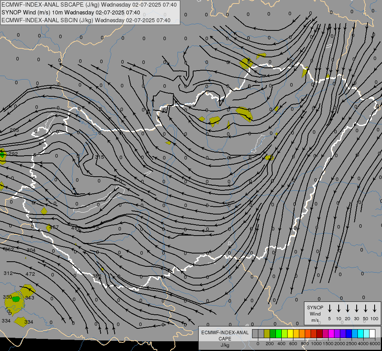Click the '200' tick label on CAPE scale
This screenshot has height=351, width=382.
pyautogui.click(x=270, y=344)
